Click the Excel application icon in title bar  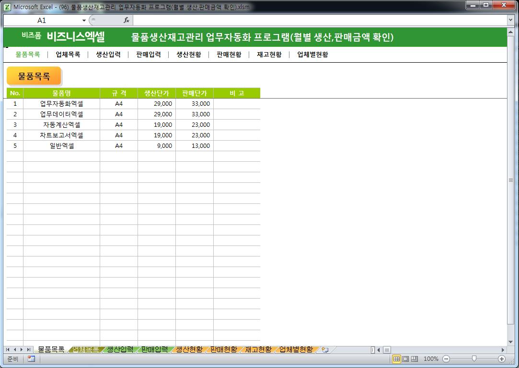(7, 7)
